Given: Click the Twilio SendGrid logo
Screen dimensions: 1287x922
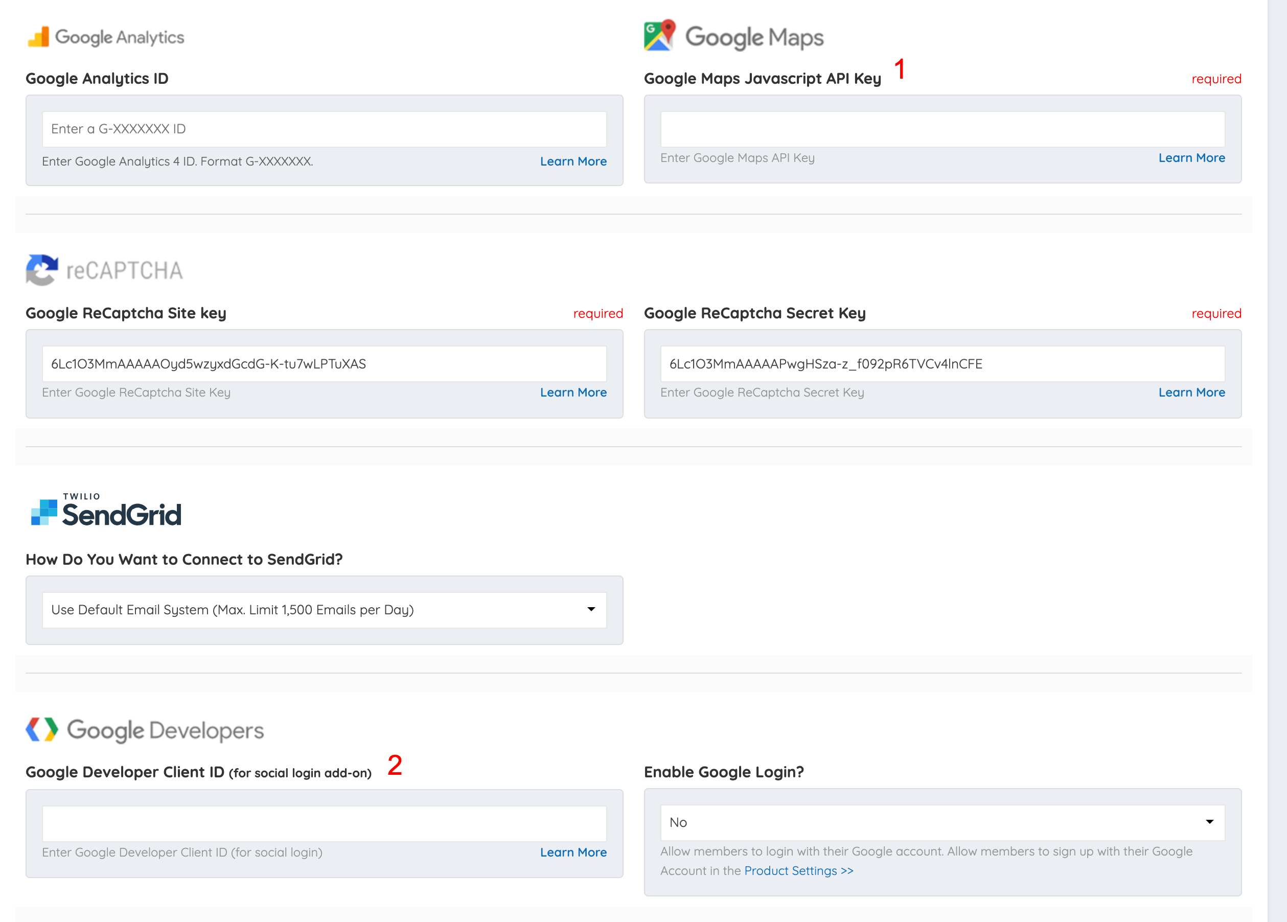Looking at the screenshot, I should [x=106, y=510].
